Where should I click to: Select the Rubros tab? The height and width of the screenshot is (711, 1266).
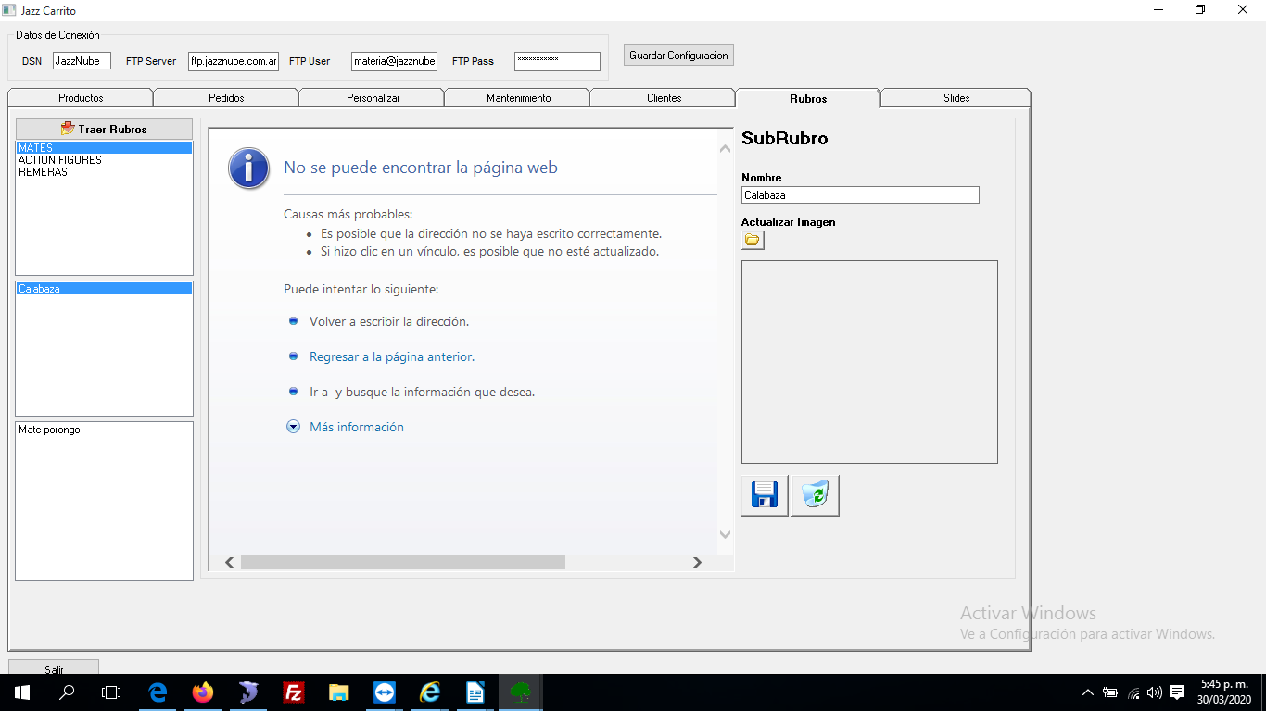click(808, 98)
